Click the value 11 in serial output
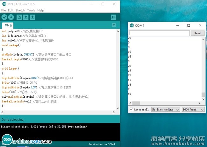The height and width of the screenshot is (147, 207). [x=129, y=80]
